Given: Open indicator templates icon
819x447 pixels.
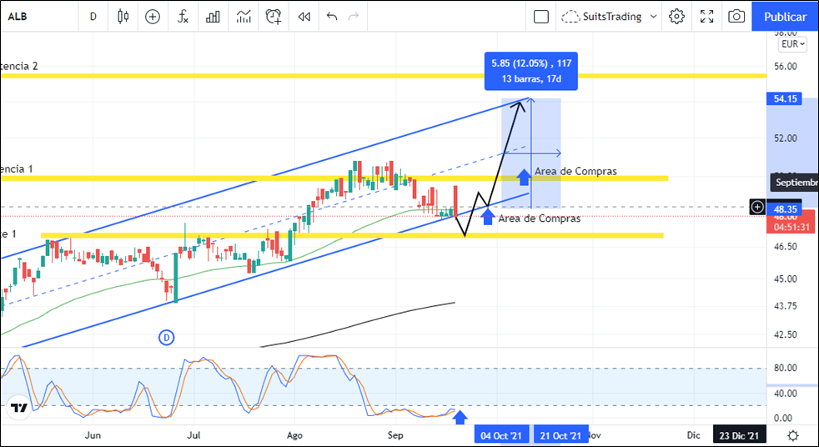Looking at the screenshot, I should coord(244,16).
